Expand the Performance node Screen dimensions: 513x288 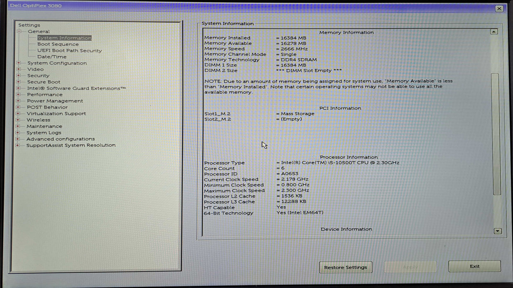pos(18,95)
